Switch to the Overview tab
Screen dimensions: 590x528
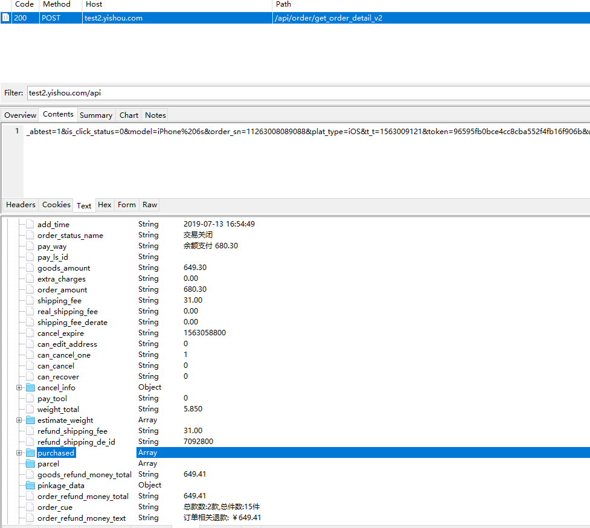tap(21, 115)
